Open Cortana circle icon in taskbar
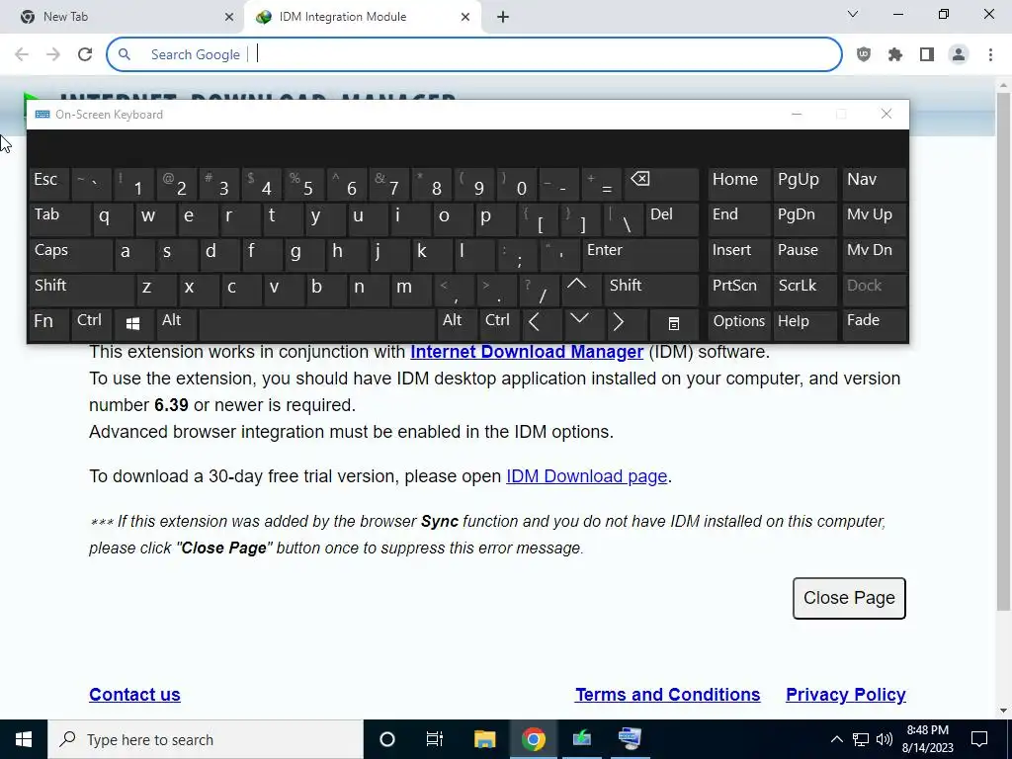Image resolution: width=1012 pixels, height=759 pixels. [386, 739]
